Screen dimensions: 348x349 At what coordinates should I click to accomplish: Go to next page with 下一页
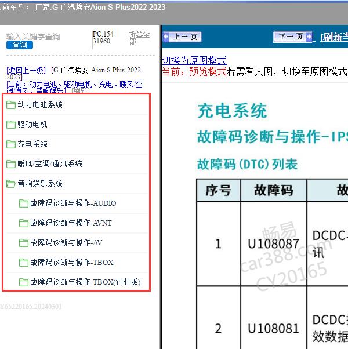(293, 37)
